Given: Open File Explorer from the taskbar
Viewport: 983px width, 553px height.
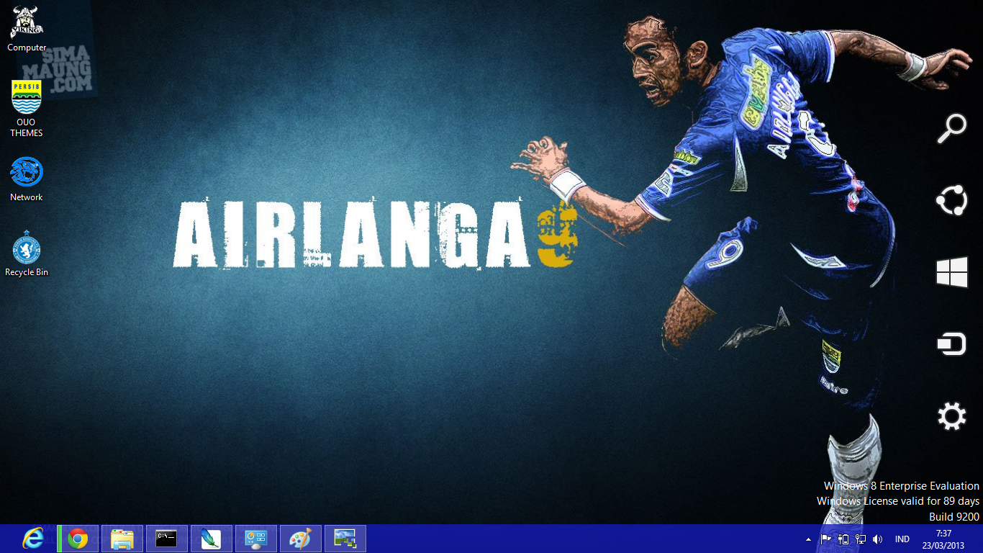Looking at the screenshot, I should [122, 538].
